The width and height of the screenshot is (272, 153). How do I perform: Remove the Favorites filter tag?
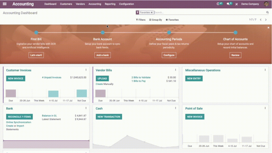[x=152, y=13]
